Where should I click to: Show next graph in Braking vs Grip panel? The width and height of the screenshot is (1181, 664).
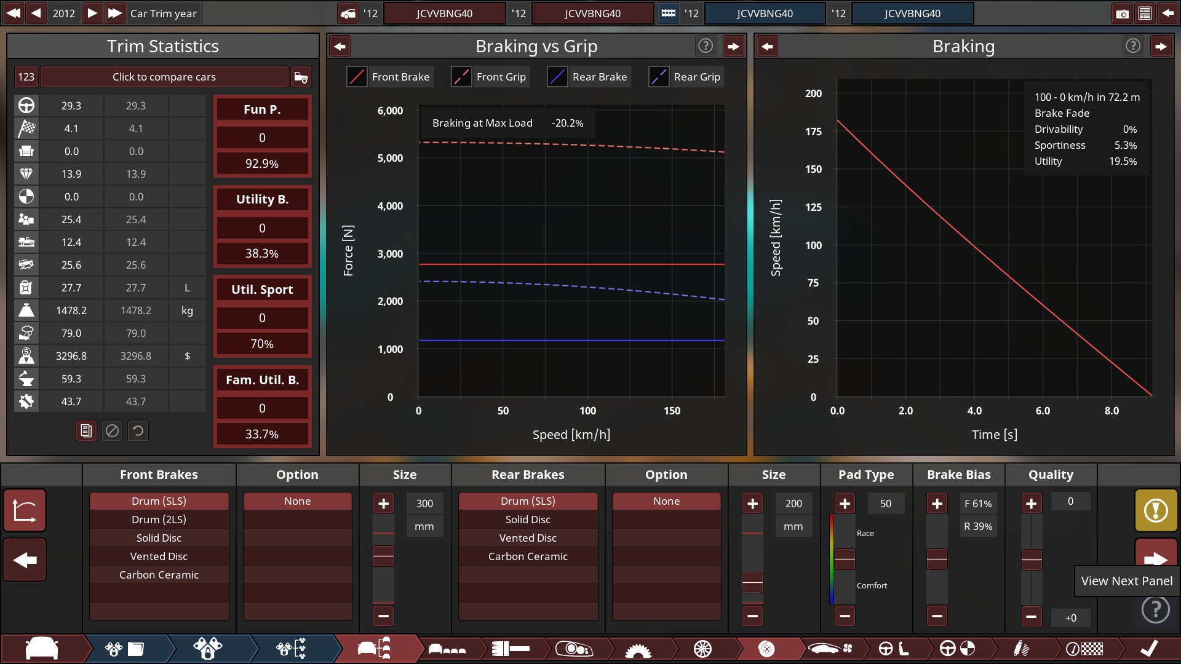tap(733, 46)
